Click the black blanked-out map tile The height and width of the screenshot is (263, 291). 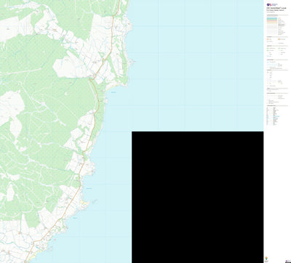tap(198, 197)
